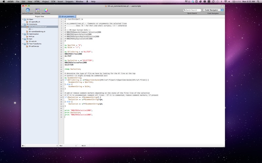Viewport: 262px width, 163px height.
Task: Open the View menu
Action: (x=30, y=2)
